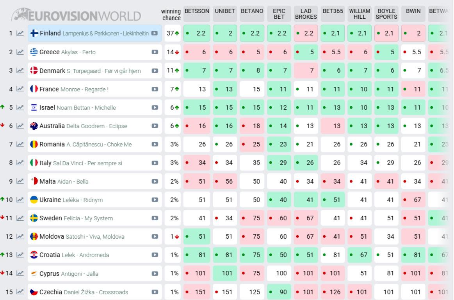
Task: Select the EPIC BET column header
Action: click(279, 14)
